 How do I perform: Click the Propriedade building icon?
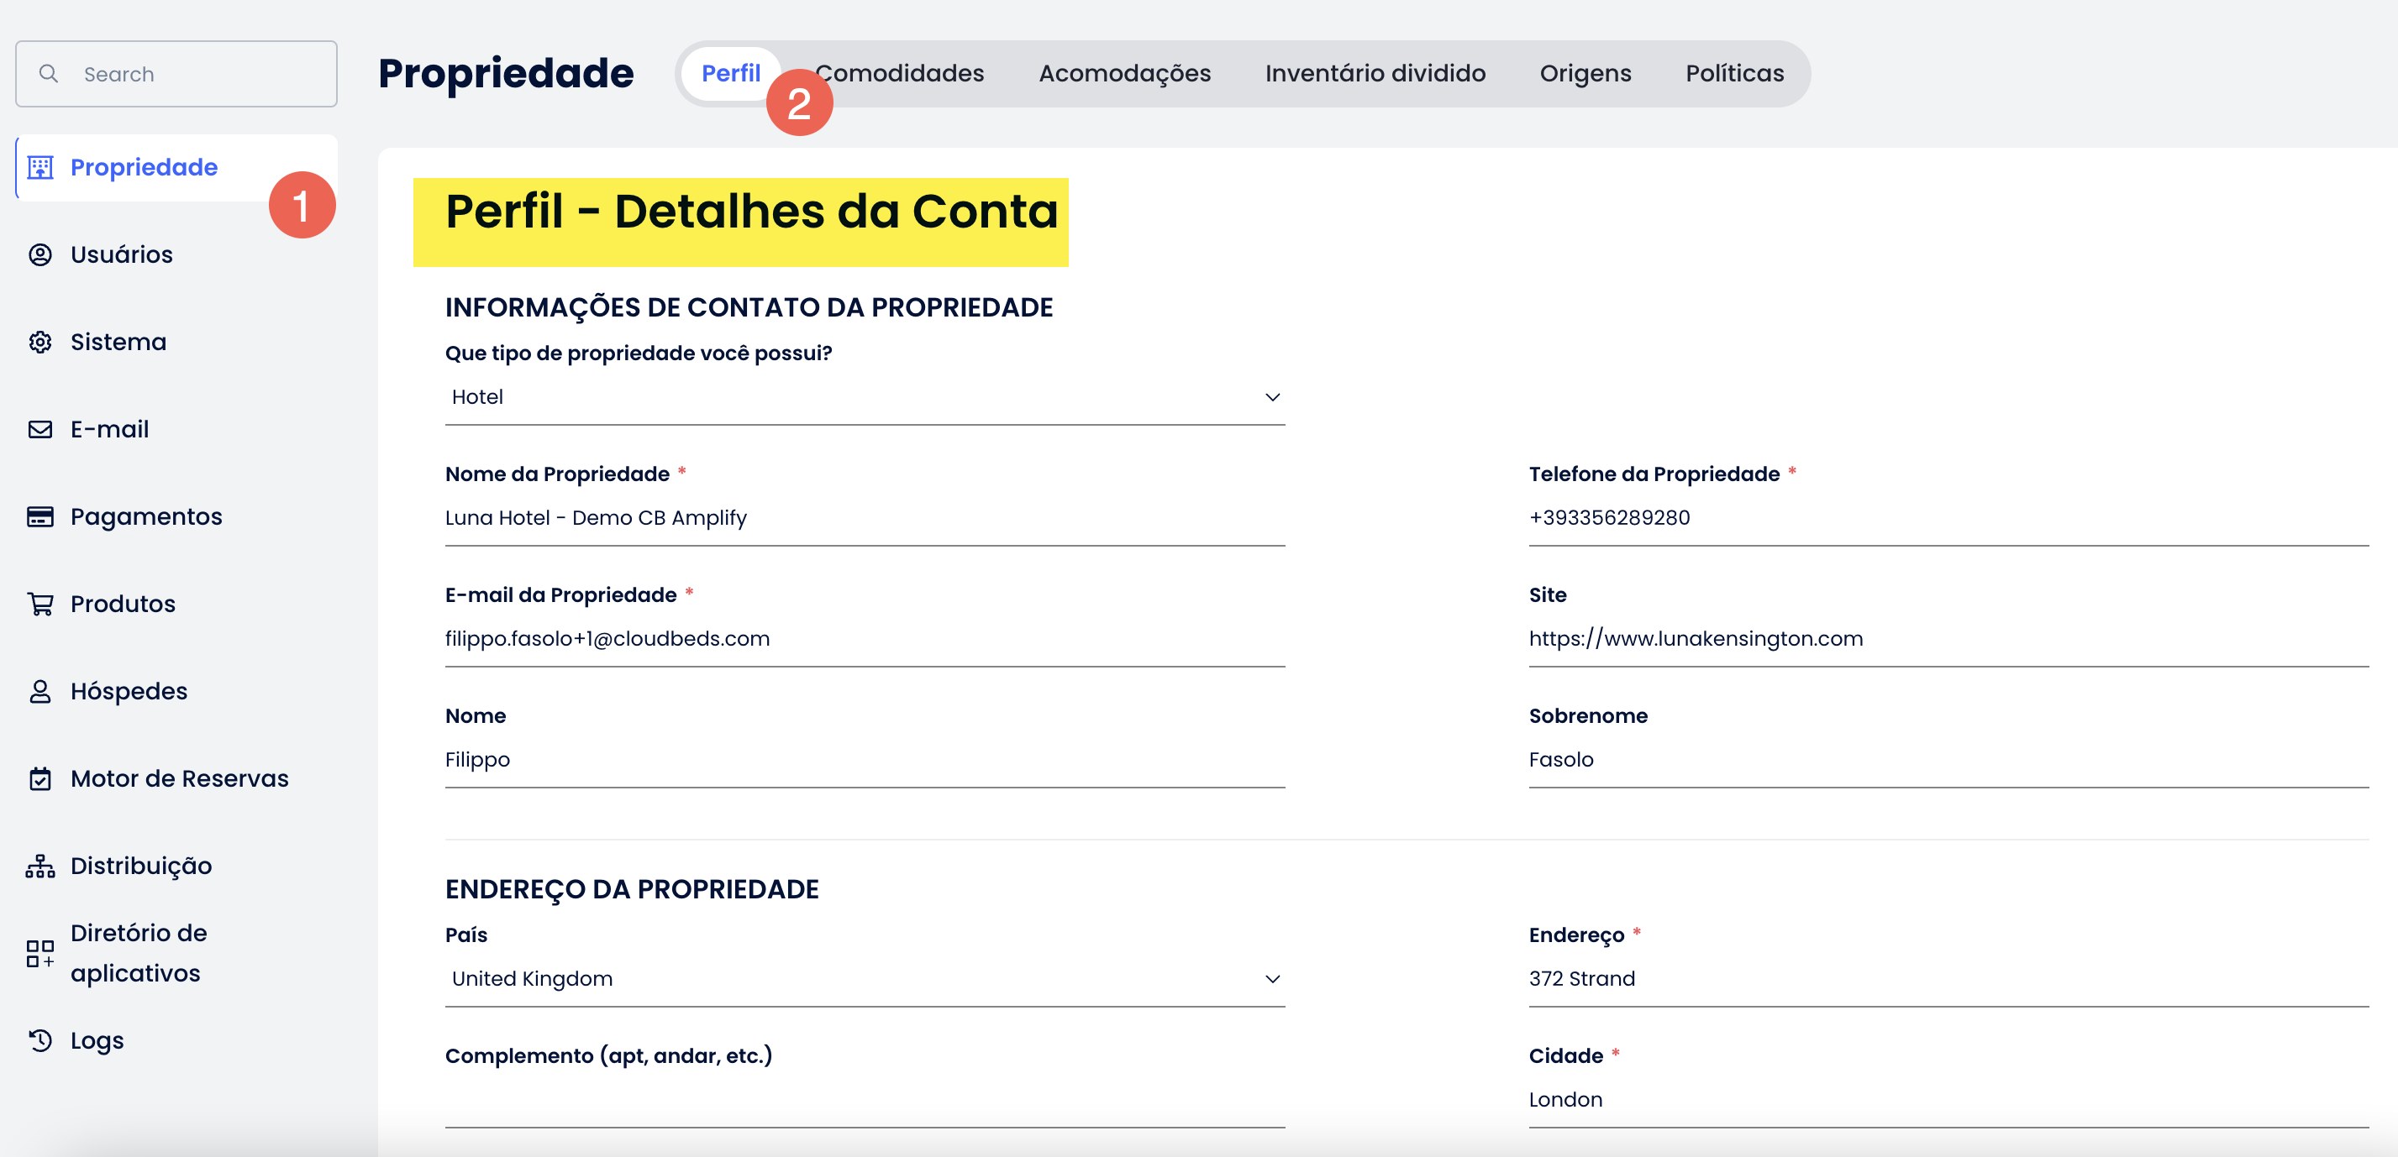click(40, 167)
